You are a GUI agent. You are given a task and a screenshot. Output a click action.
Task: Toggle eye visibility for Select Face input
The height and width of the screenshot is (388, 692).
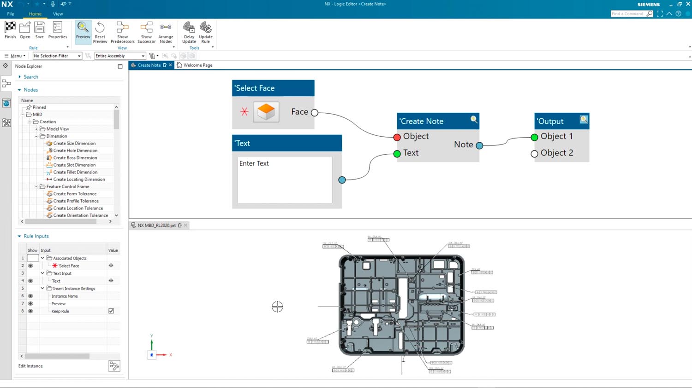click(x=30, y=266)
